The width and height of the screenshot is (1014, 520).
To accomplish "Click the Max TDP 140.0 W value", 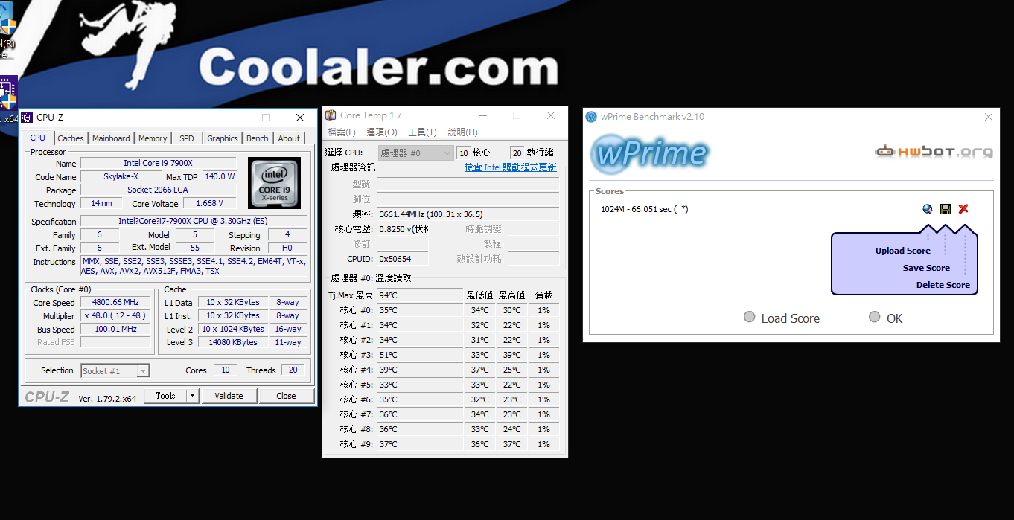I will click(x=220, y=176).
